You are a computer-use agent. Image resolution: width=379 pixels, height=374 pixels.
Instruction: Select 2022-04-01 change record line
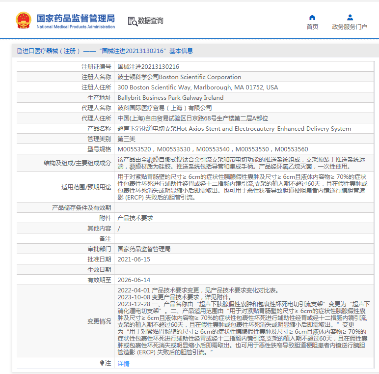tap(198, 290)
